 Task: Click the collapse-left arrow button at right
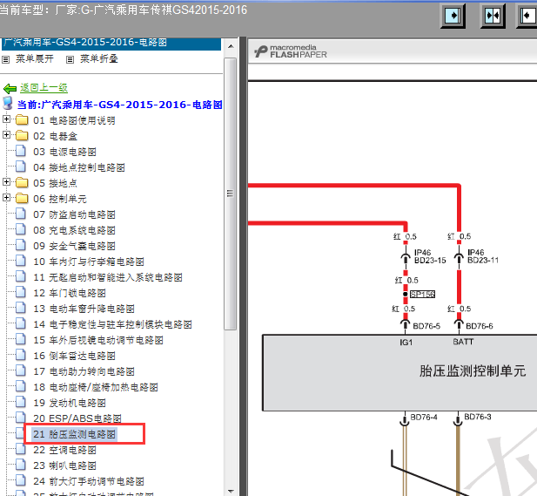point(527,16)
